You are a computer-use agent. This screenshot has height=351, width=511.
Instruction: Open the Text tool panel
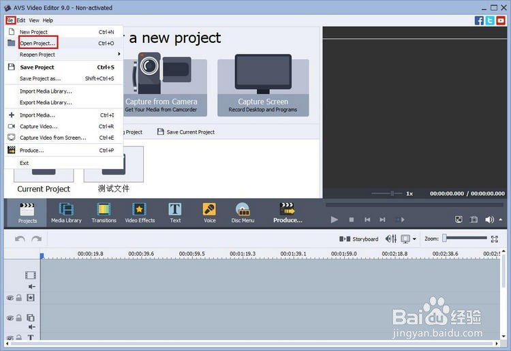click(x=175, y=213)
